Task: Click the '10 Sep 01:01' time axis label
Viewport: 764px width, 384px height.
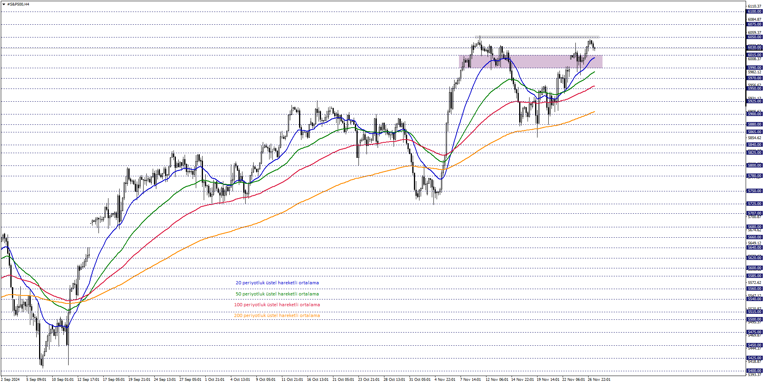Action: click(63, 380)
